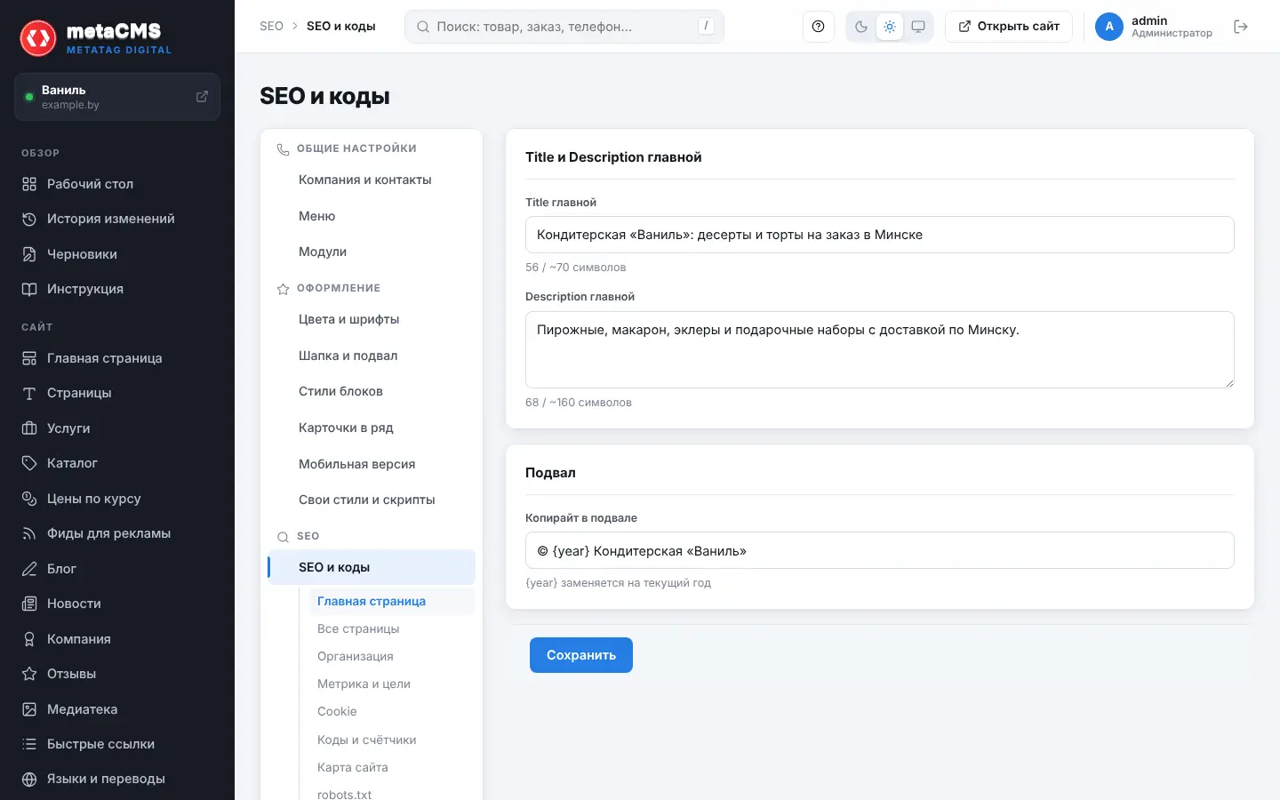Open Рабочий стол dashboard
This screenshot has height=800, width=1280.
tap(117, 184)
